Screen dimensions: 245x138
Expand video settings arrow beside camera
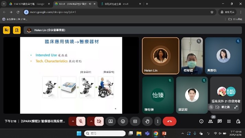[x=91, y=121]
